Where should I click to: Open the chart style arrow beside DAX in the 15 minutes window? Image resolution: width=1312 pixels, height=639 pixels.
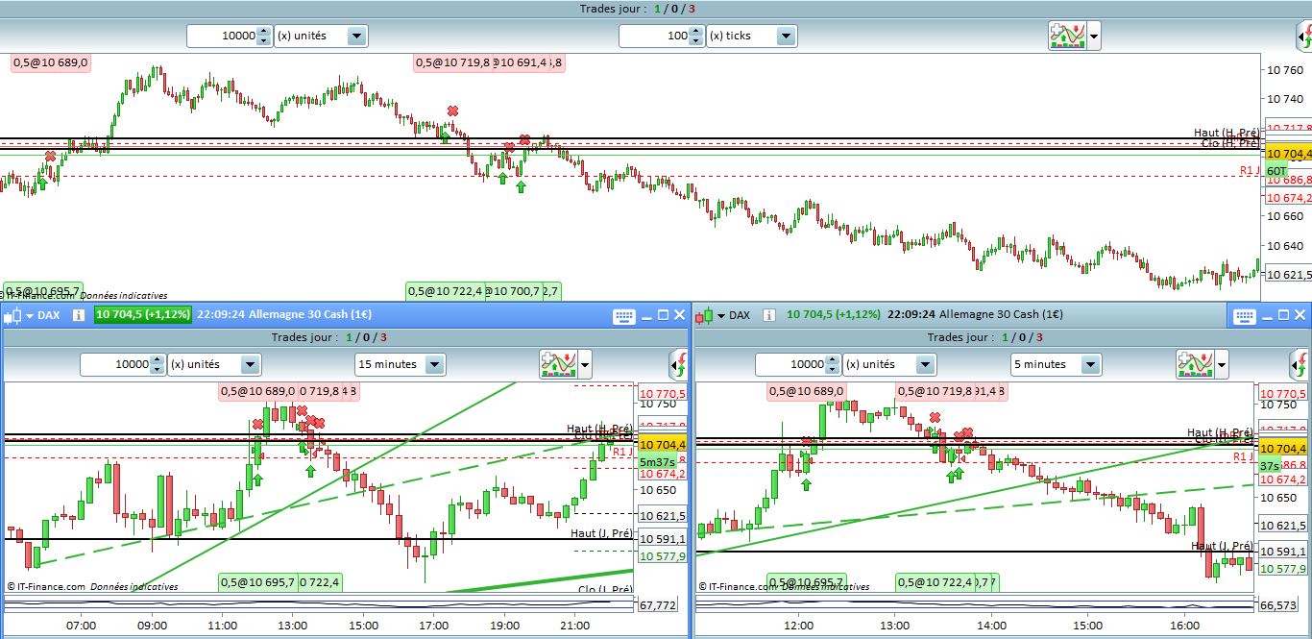coord(29,315)
